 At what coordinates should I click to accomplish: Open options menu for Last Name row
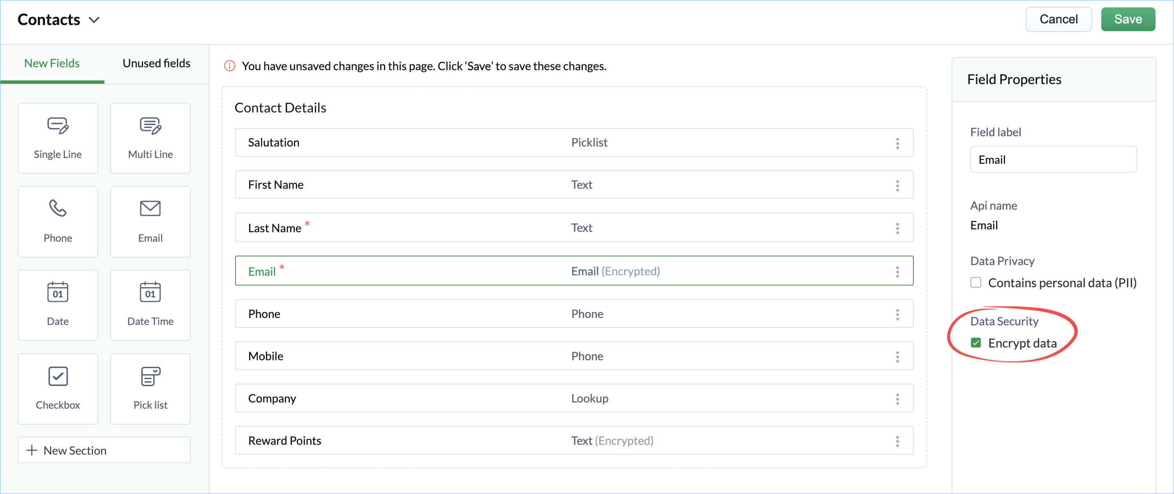tap(897, 229)
